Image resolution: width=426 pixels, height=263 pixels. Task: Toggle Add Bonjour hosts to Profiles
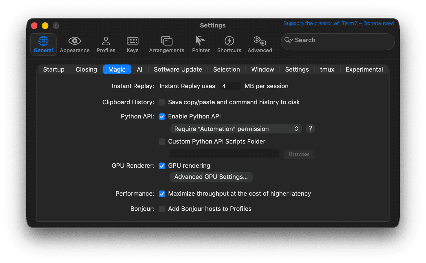click(162, 209)
